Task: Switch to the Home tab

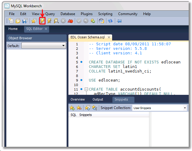Action: pos(13,29)
